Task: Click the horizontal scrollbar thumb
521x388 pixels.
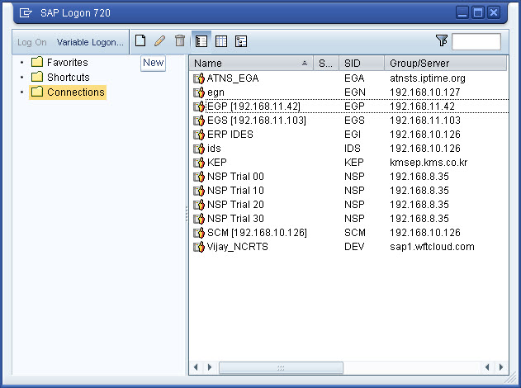Action: pos(281,367)
